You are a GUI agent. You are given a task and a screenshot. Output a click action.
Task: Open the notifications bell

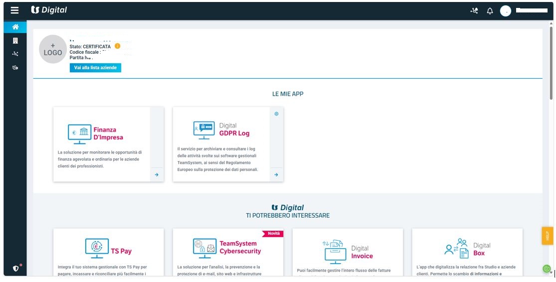[x=490, y=11]
